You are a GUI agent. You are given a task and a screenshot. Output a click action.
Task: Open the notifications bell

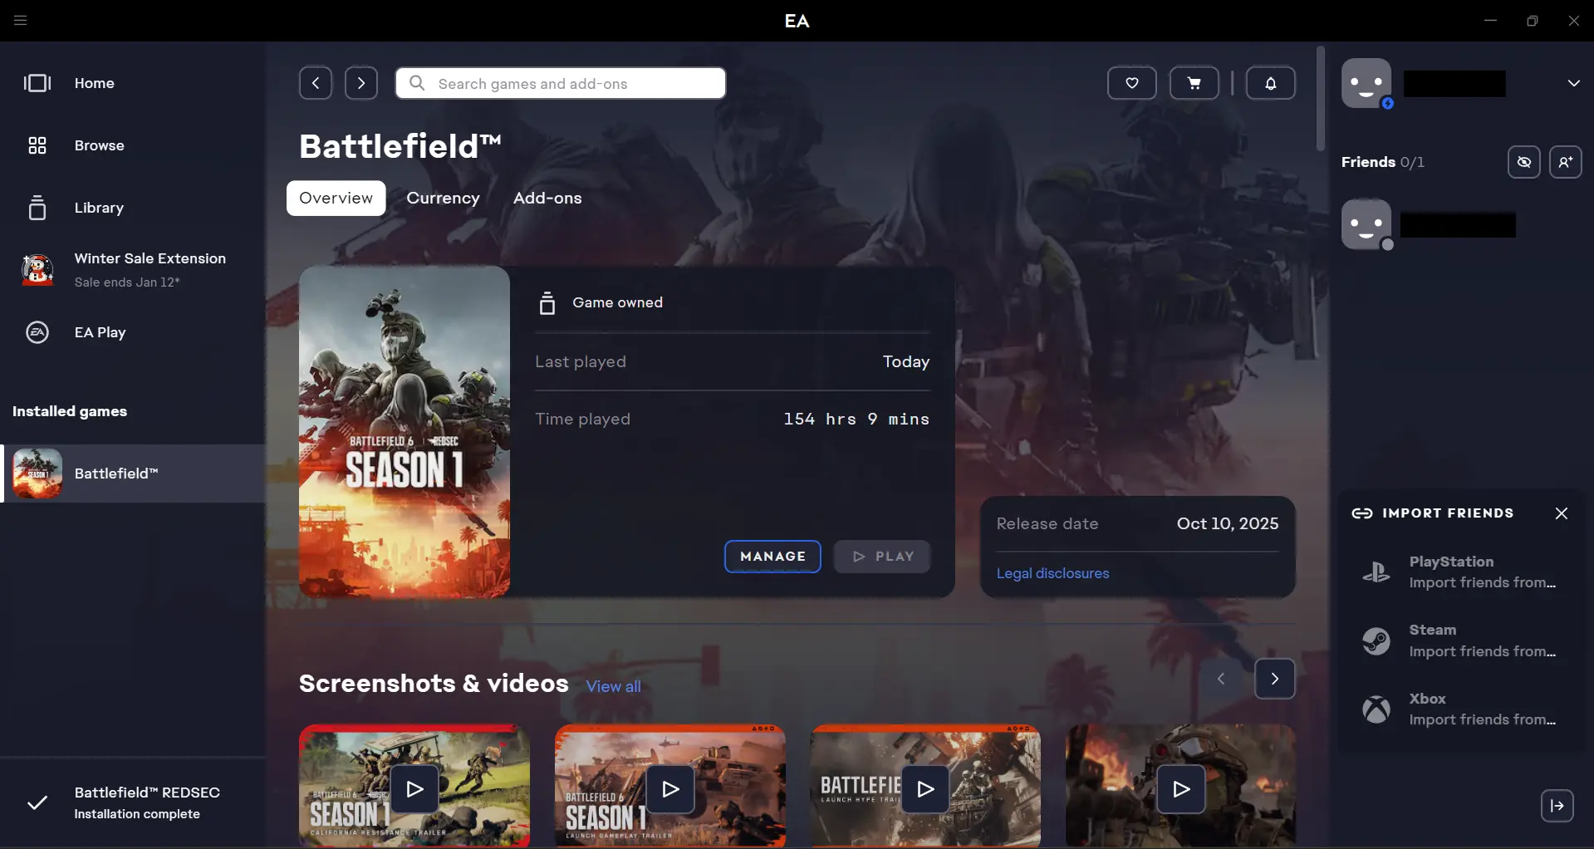(1270, 83)
